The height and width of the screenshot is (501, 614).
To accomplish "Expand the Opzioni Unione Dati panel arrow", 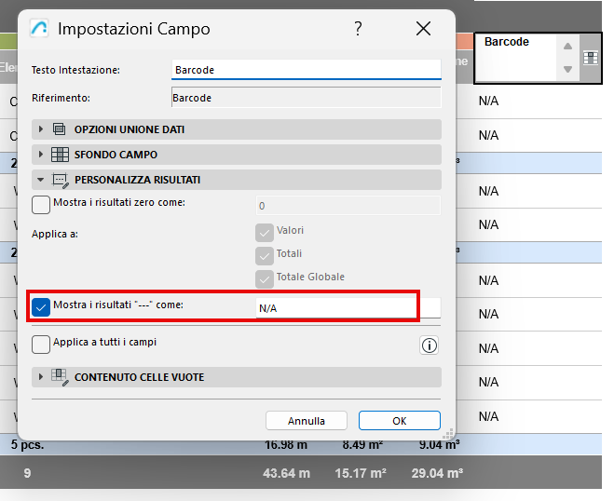I will [x=41, y=129].
